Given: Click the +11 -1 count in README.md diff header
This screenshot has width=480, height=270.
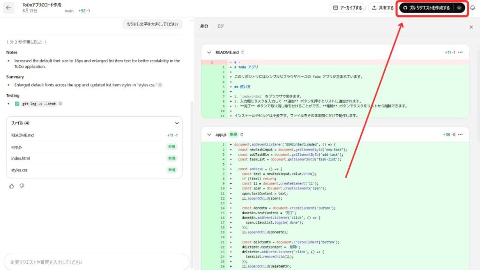Looking at the screenshot, I should 450,52.
